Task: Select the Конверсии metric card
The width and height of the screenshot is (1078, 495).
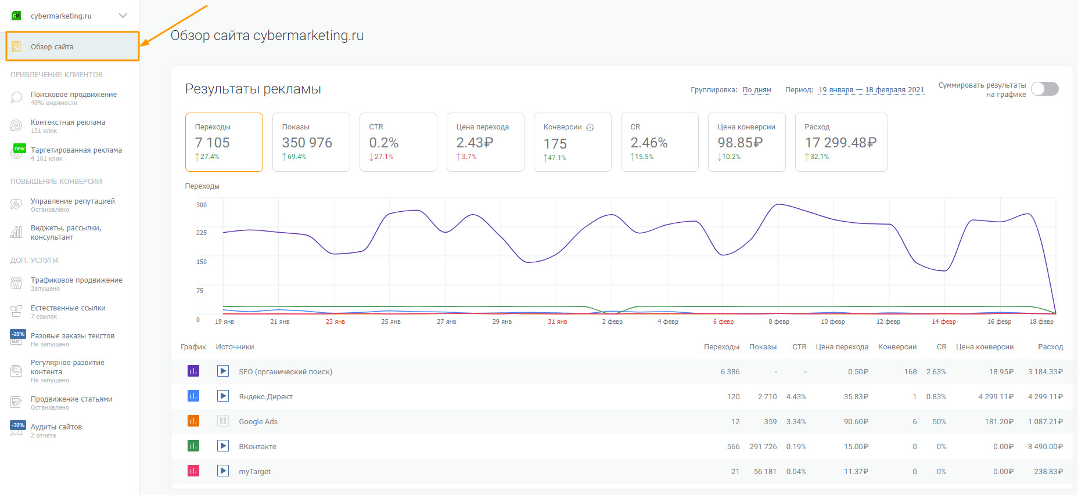Action: (x=573, y=142)
